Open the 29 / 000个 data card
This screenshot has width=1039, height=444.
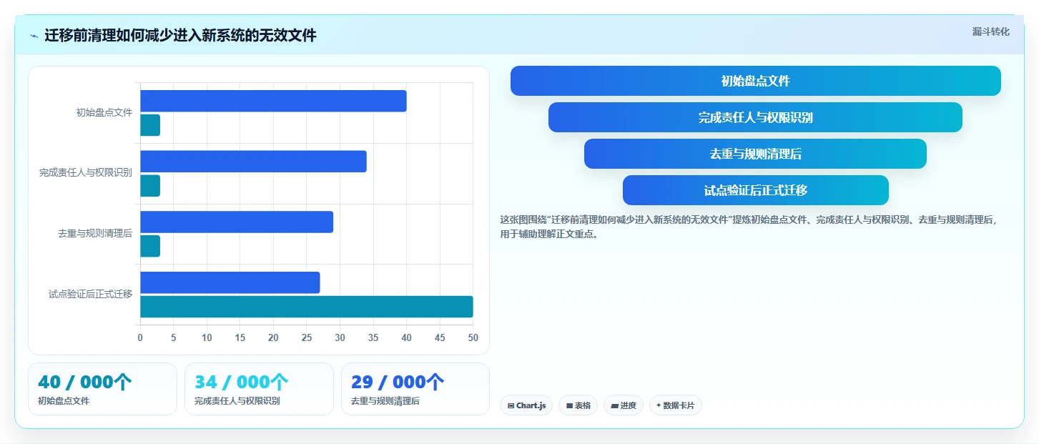click(415, 389)
